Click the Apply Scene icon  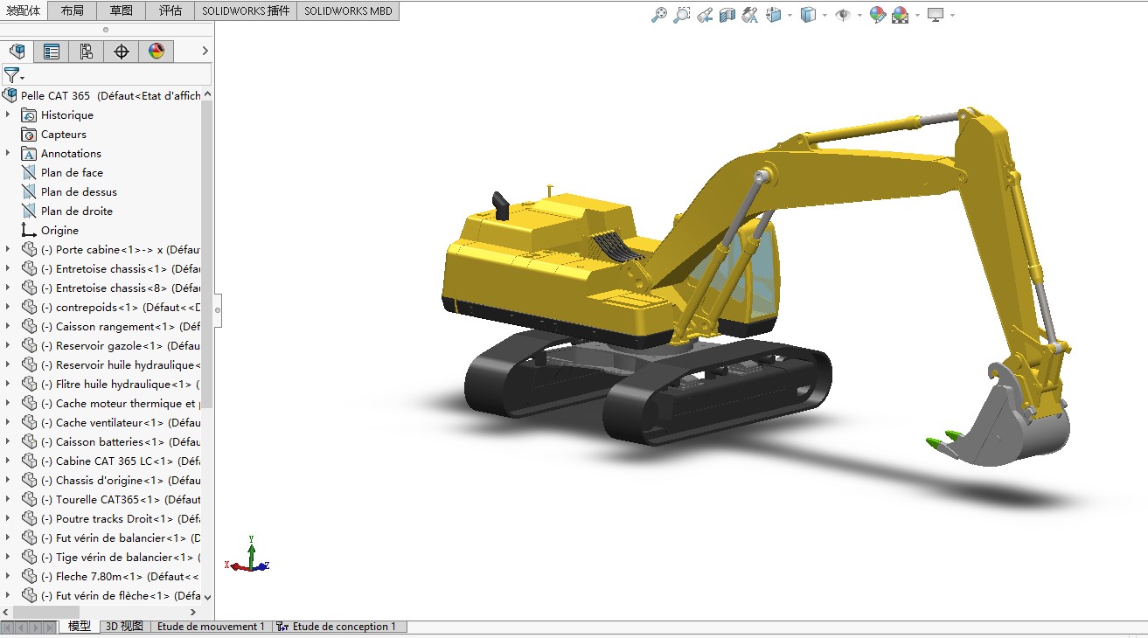point(901,15)
